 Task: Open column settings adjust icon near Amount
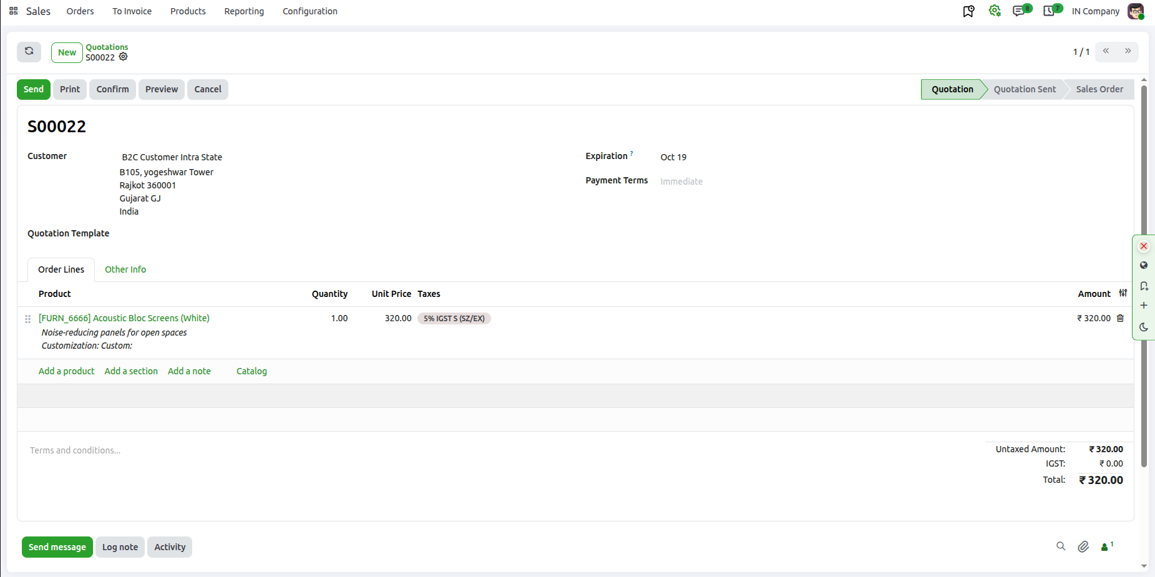tap(1123, 293)
